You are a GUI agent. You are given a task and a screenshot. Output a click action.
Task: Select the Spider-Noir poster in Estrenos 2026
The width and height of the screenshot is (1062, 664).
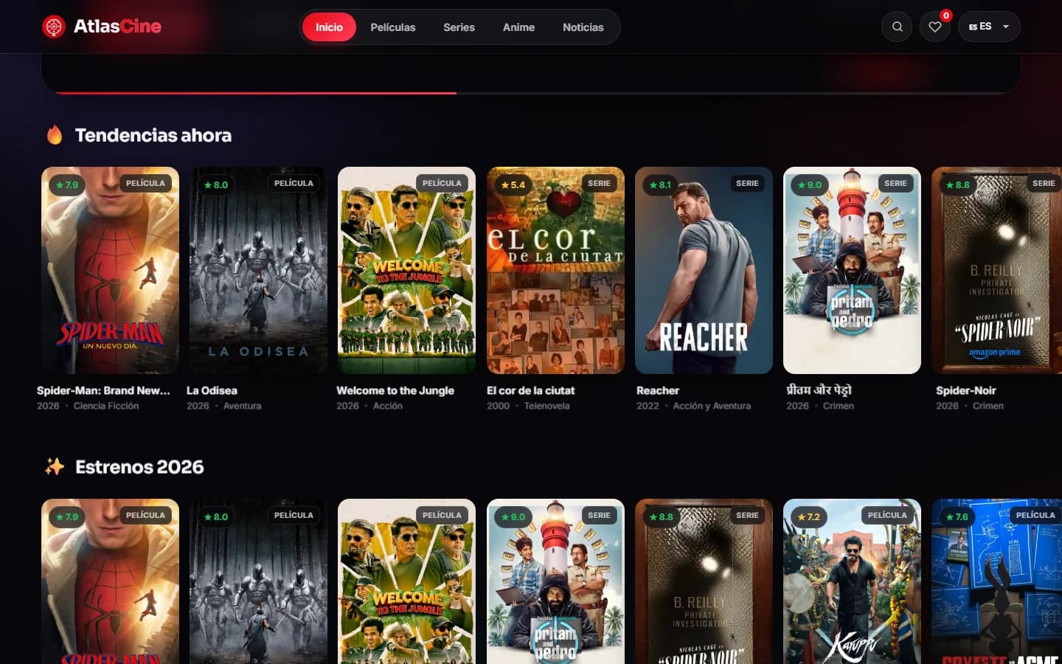pos(704,581)
